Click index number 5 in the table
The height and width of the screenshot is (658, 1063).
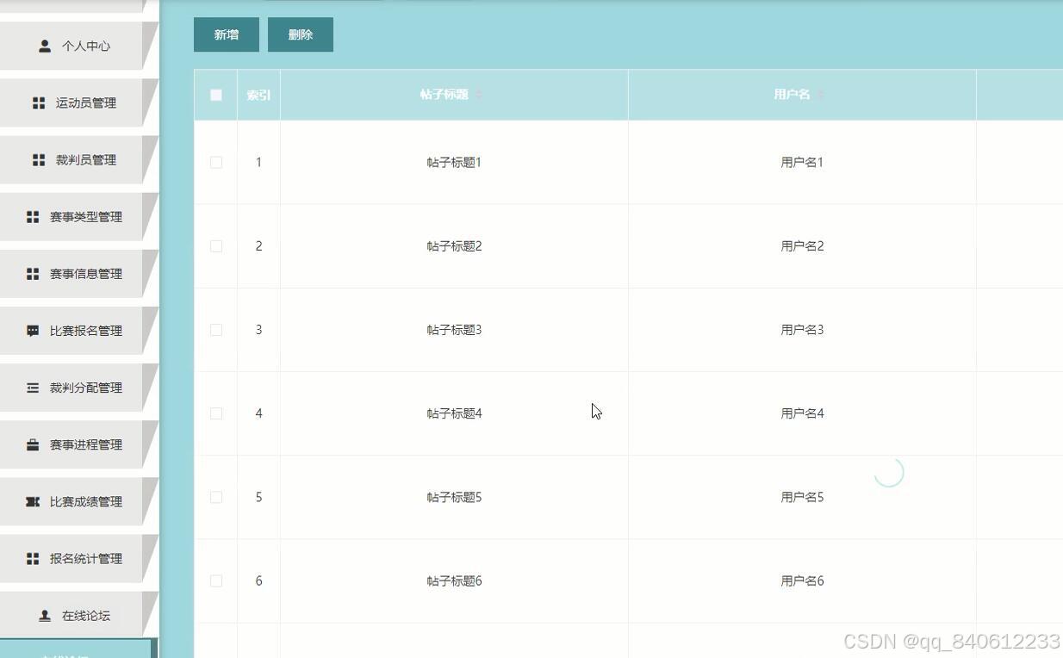tap(258, 497)
